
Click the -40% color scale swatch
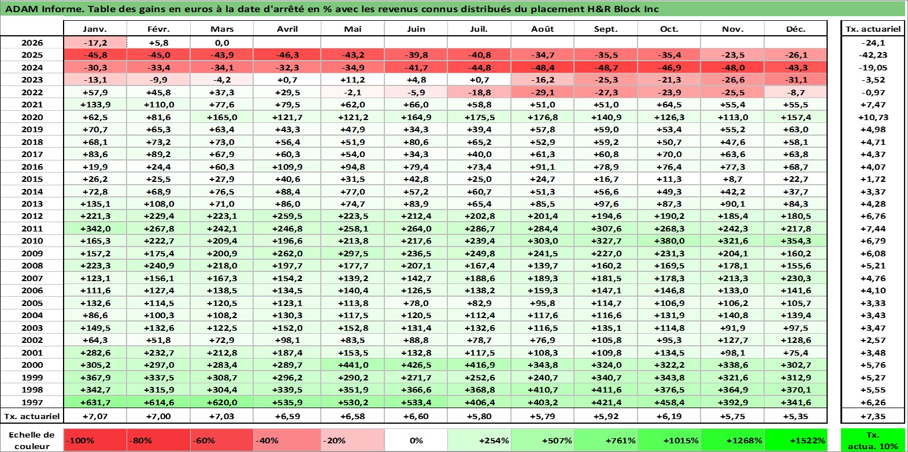point(287,440)
